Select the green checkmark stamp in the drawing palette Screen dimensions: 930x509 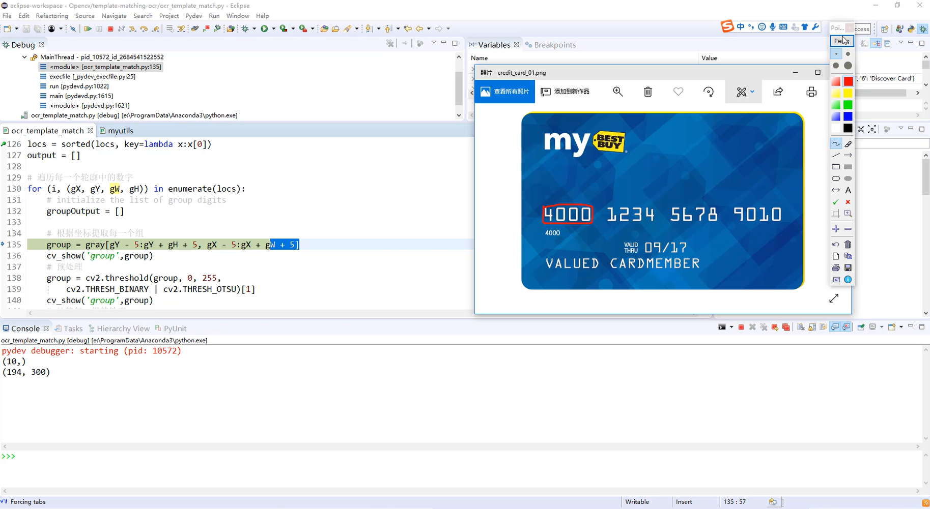tap(836, 202)
